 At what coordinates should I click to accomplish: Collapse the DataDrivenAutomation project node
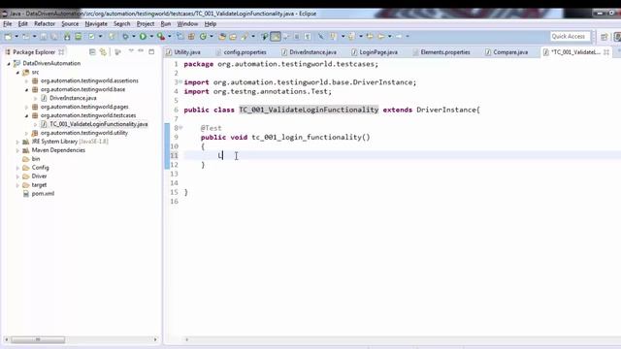[9, 63]
